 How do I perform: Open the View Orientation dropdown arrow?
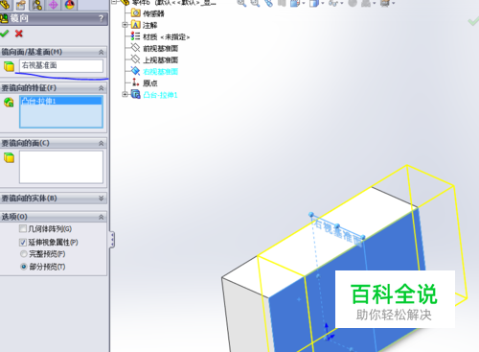303,3
